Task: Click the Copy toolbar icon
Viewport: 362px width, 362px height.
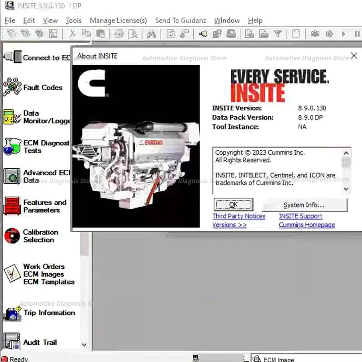Action: coord(86,33)
